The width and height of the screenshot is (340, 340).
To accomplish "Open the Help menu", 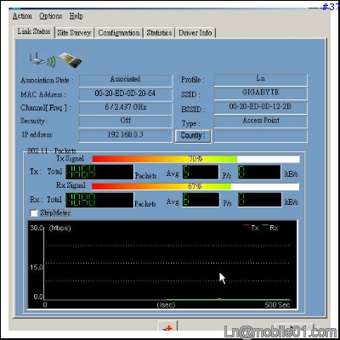I will pos(76,16).
